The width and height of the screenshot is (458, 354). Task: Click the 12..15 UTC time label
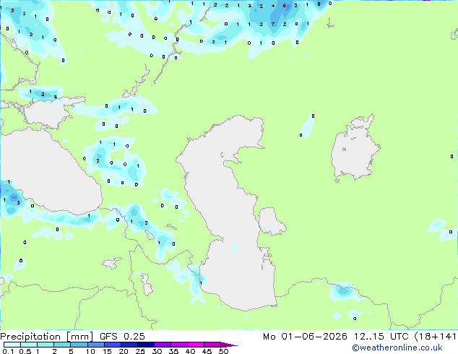point(381,337)
